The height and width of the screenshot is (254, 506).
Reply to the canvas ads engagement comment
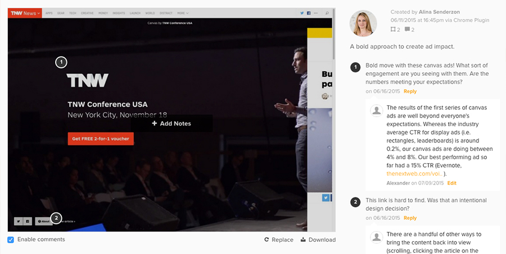pyautogui.click(x=410, y=91)
